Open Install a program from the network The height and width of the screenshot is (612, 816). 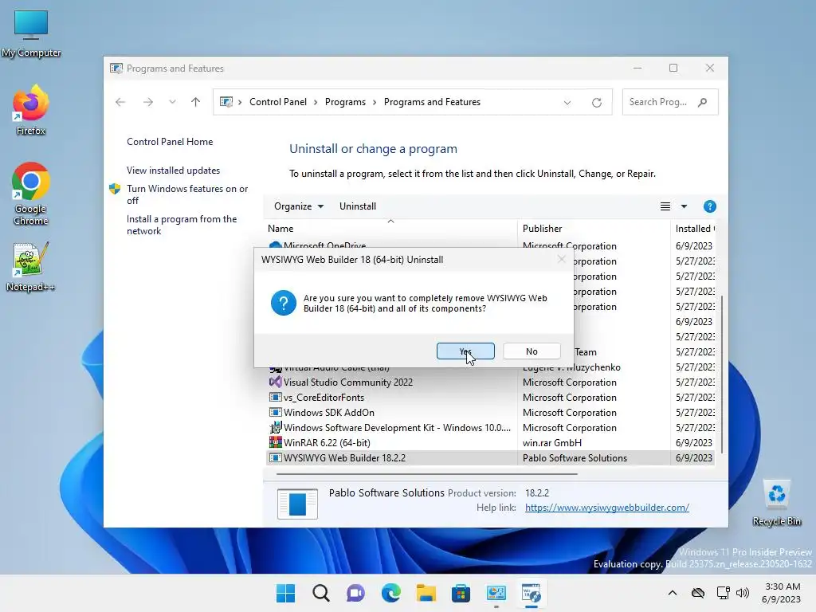tap(182, 225)
